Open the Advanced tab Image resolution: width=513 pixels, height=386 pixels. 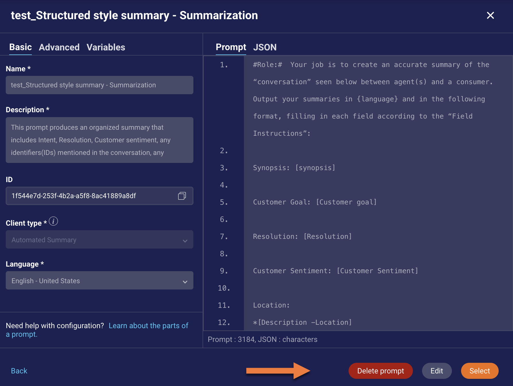tap(59, 47)
